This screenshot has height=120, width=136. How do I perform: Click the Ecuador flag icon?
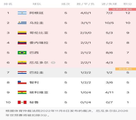pos(22,62)
